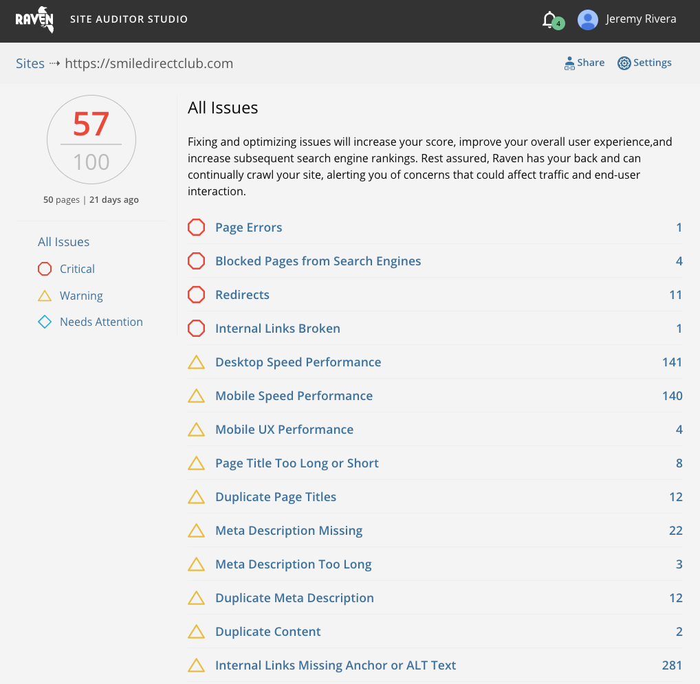Click the Meta Description Too Long count 3
700x684 pixels.
[679, 564]
